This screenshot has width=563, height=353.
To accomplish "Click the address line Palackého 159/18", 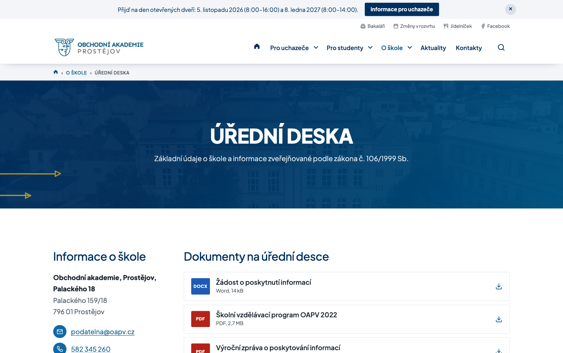I will 80,300.
